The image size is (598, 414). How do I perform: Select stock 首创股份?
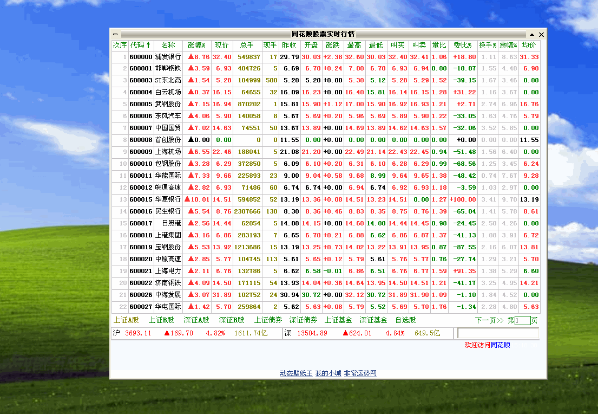pos(168,140)
